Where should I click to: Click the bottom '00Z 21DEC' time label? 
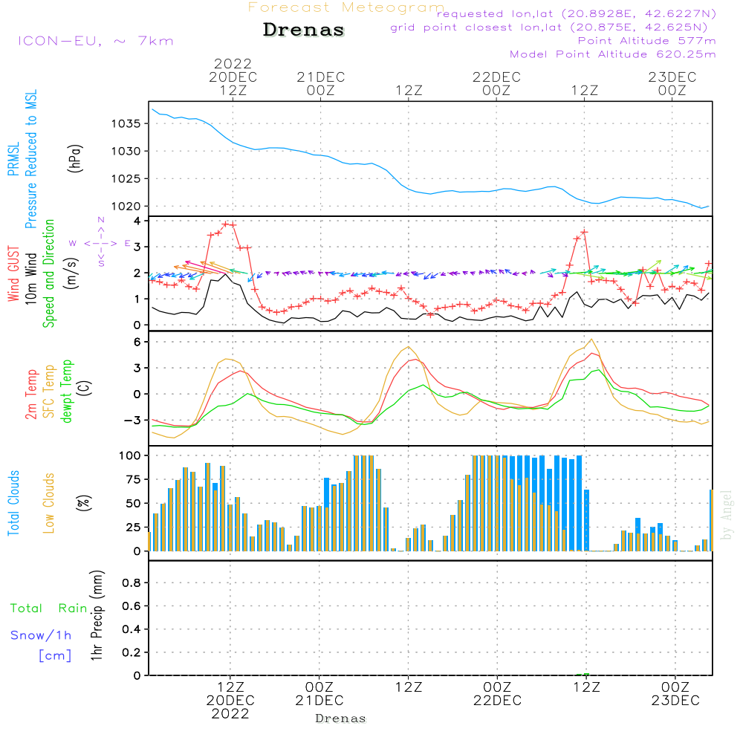[319, 694]
